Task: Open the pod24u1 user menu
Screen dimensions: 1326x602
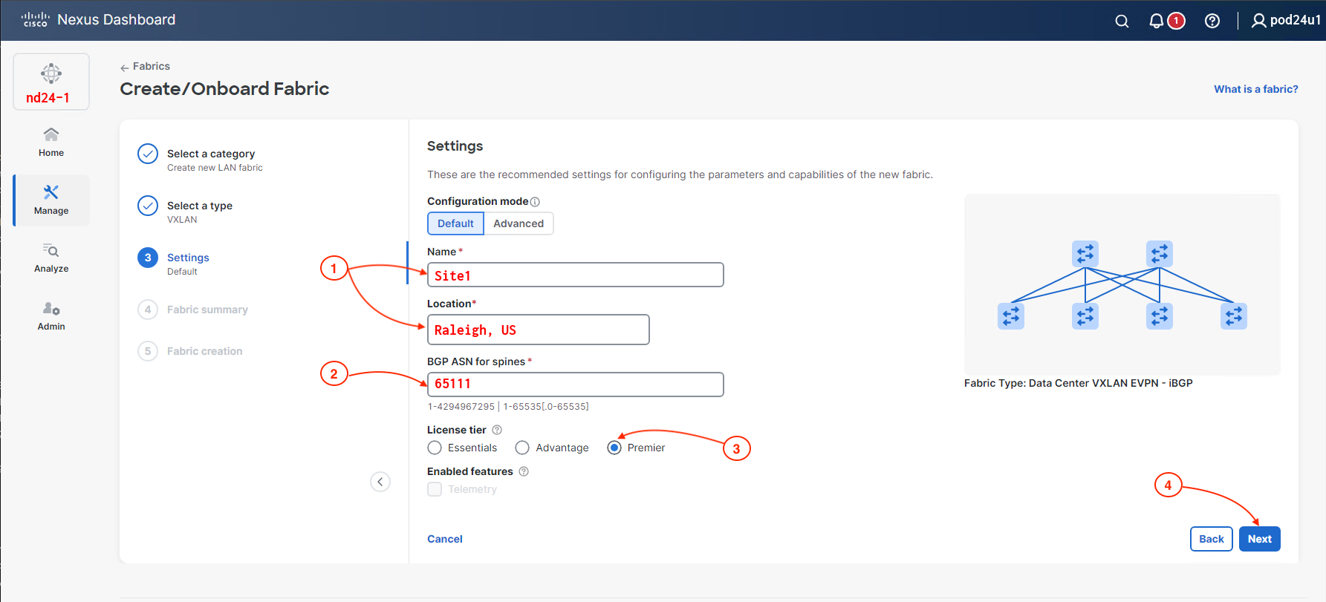Action: (1285, 20)
